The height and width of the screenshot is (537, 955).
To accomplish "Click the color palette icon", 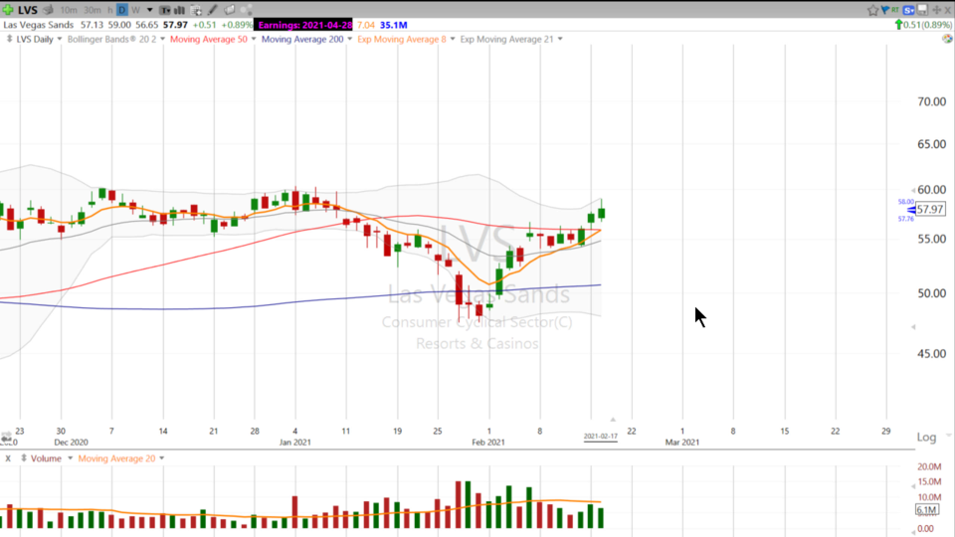I will point(947,39).
